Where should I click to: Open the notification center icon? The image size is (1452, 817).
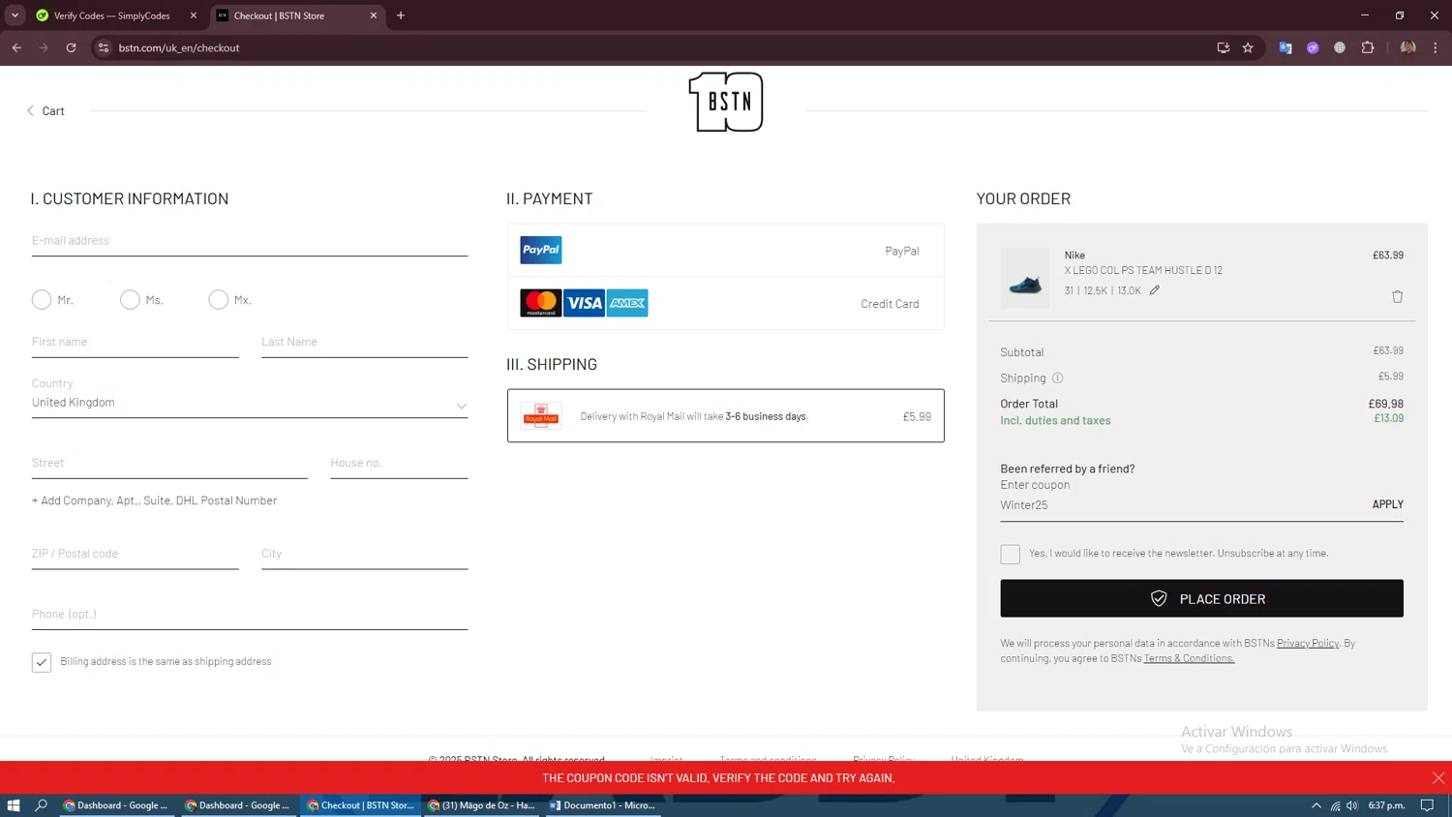(1427, 805)
